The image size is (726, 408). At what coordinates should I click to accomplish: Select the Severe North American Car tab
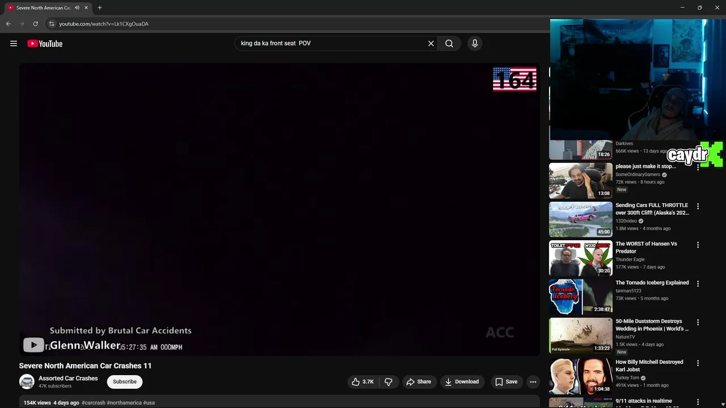click(x=43, y=8)
